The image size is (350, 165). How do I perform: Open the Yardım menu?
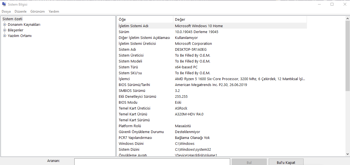[x=54, y=11]
